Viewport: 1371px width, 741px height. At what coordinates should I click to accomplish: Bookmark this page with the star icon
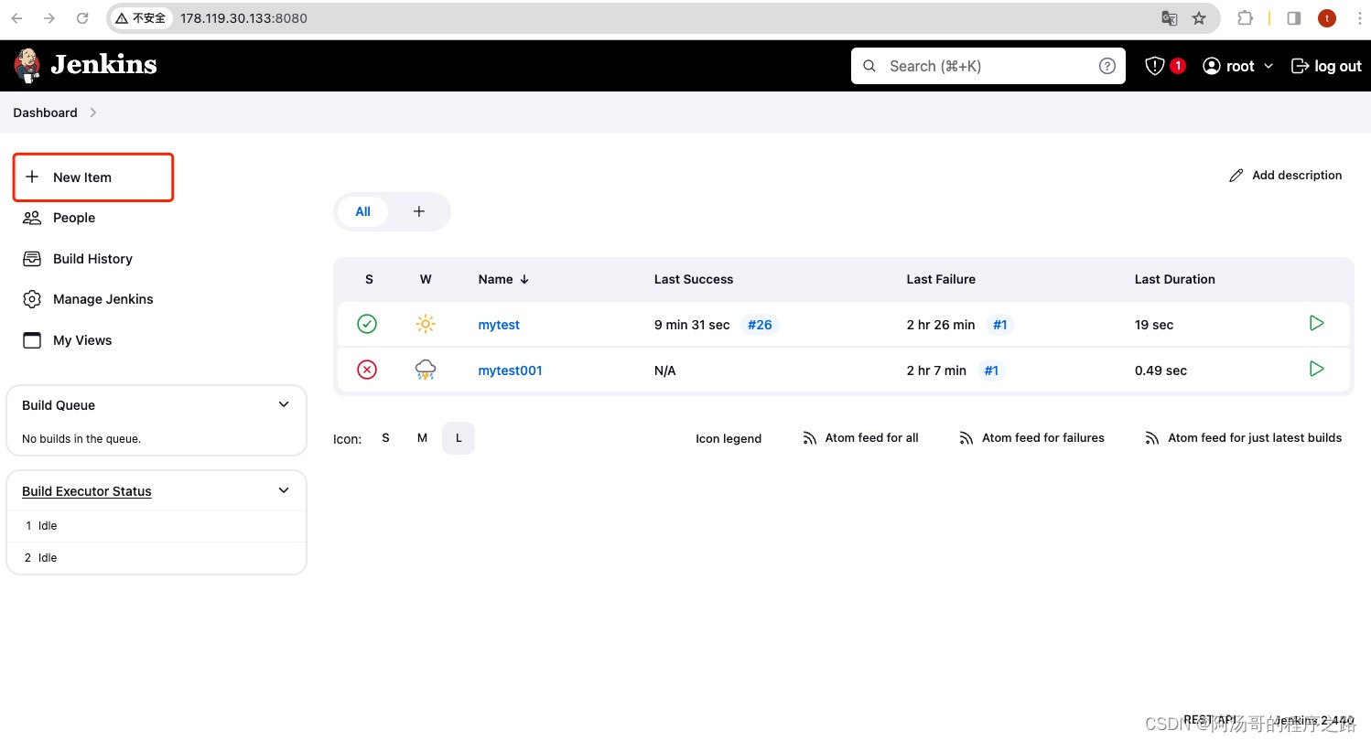(1199, 18)
